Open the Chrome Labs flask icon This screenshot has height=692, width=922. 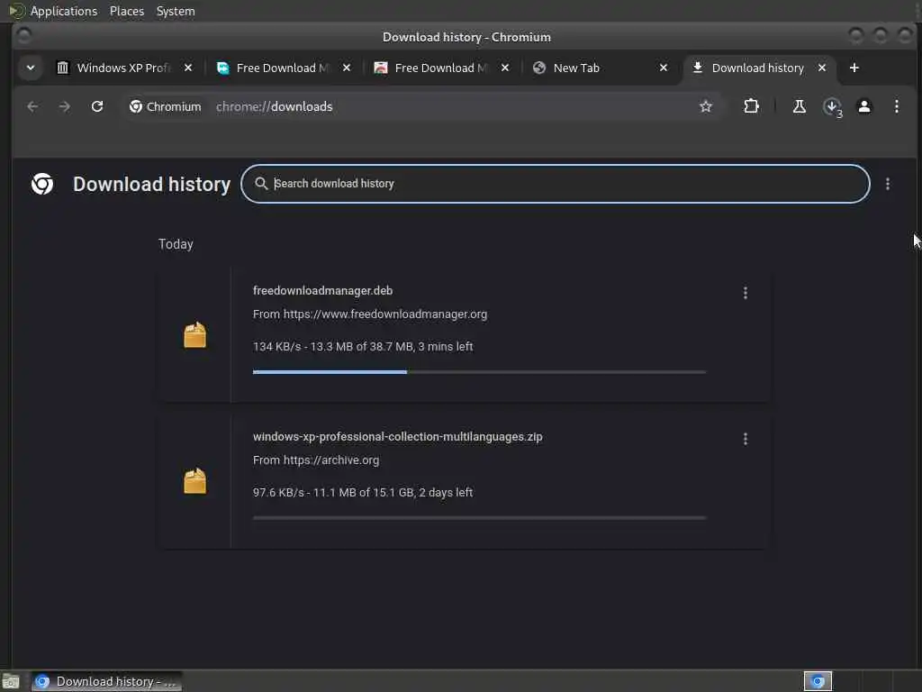pos(800,106)
